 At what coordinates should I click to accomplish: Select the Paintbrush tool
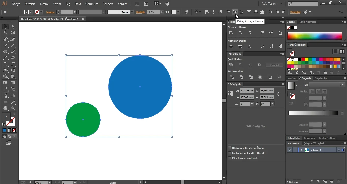[13, 52]
